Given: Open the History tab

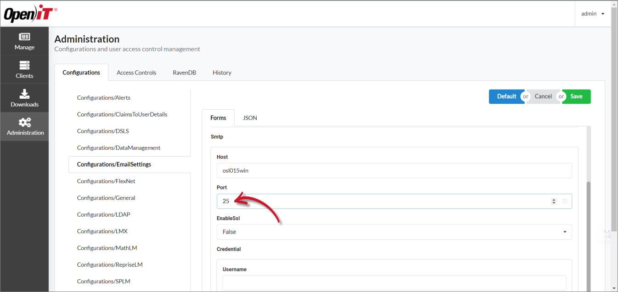Looking at the screenshot, I should pyautogui.click(x=222, y=73).
